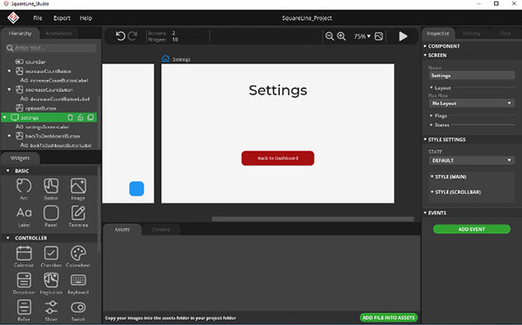Image resolution: width=522 pixels, height=325 pixels.
Task: Switch to the Animation tab
Action: (59, 33)
